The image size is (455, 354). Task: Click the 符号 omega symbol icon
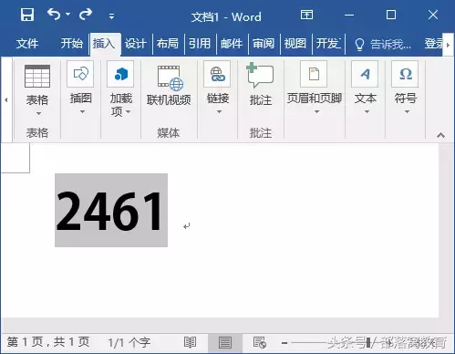click(x=405, y=74)
